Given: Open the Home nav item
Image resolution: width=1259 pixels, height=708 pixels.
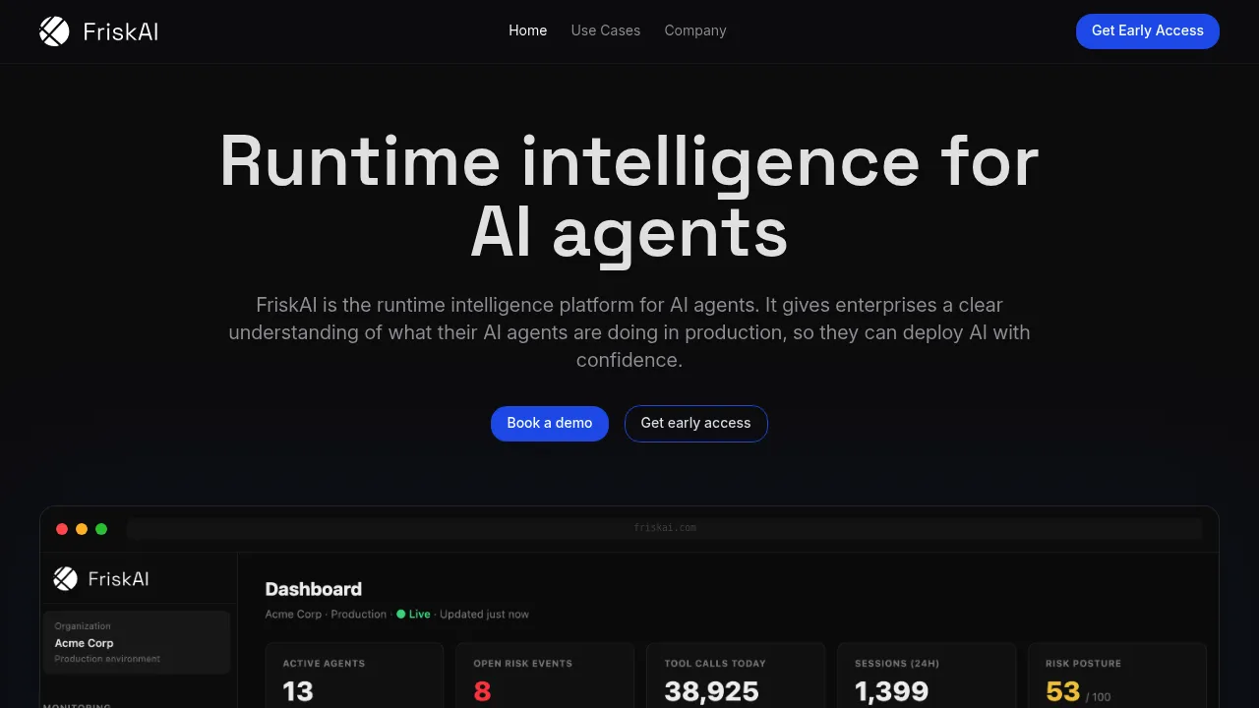Looking at the screenshot, I should [x=527, y=30].
